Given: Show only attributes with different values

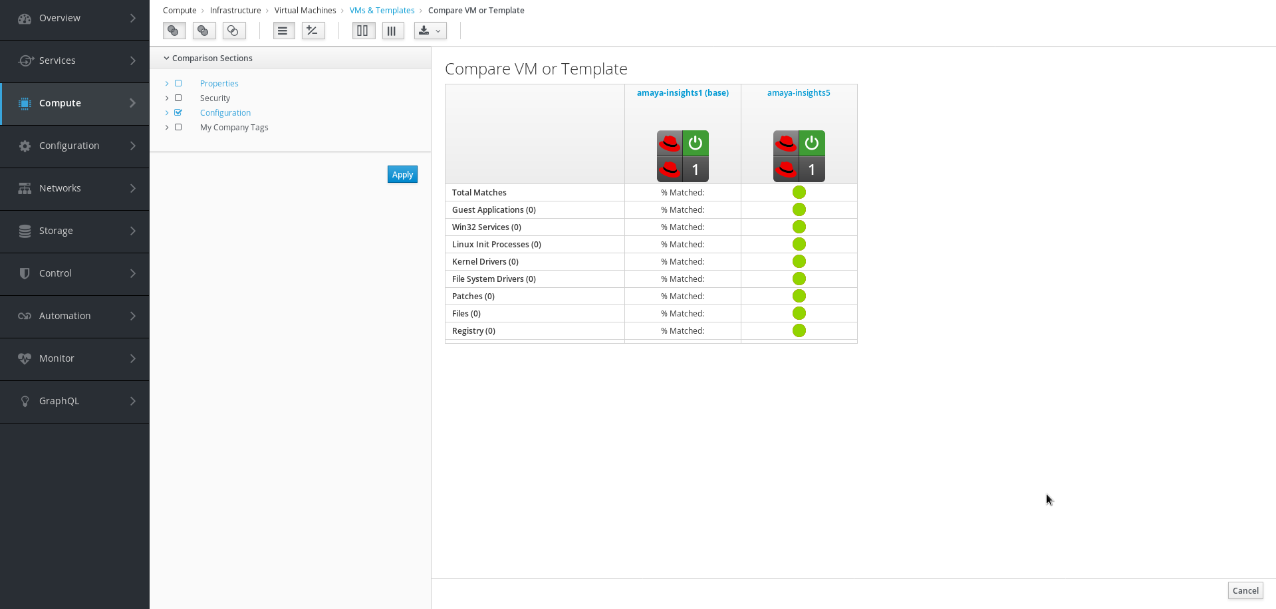Looking at the screenshot, I should (204, 31).
